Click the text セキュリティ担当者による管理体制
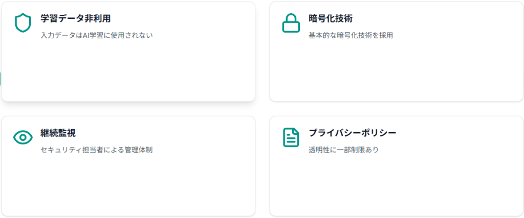 (97, 150)
